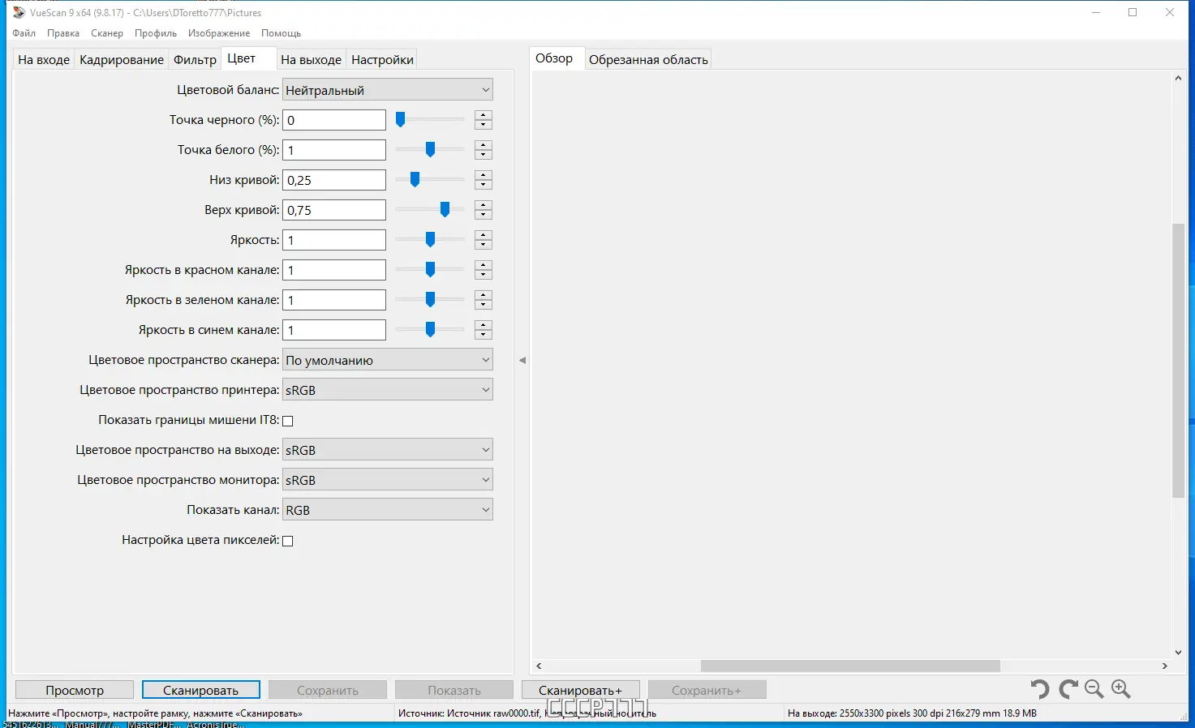Viewport: 1195px width, 728px height.
Task: Click the Просмотр button
Action: click(x=75, y=690)
